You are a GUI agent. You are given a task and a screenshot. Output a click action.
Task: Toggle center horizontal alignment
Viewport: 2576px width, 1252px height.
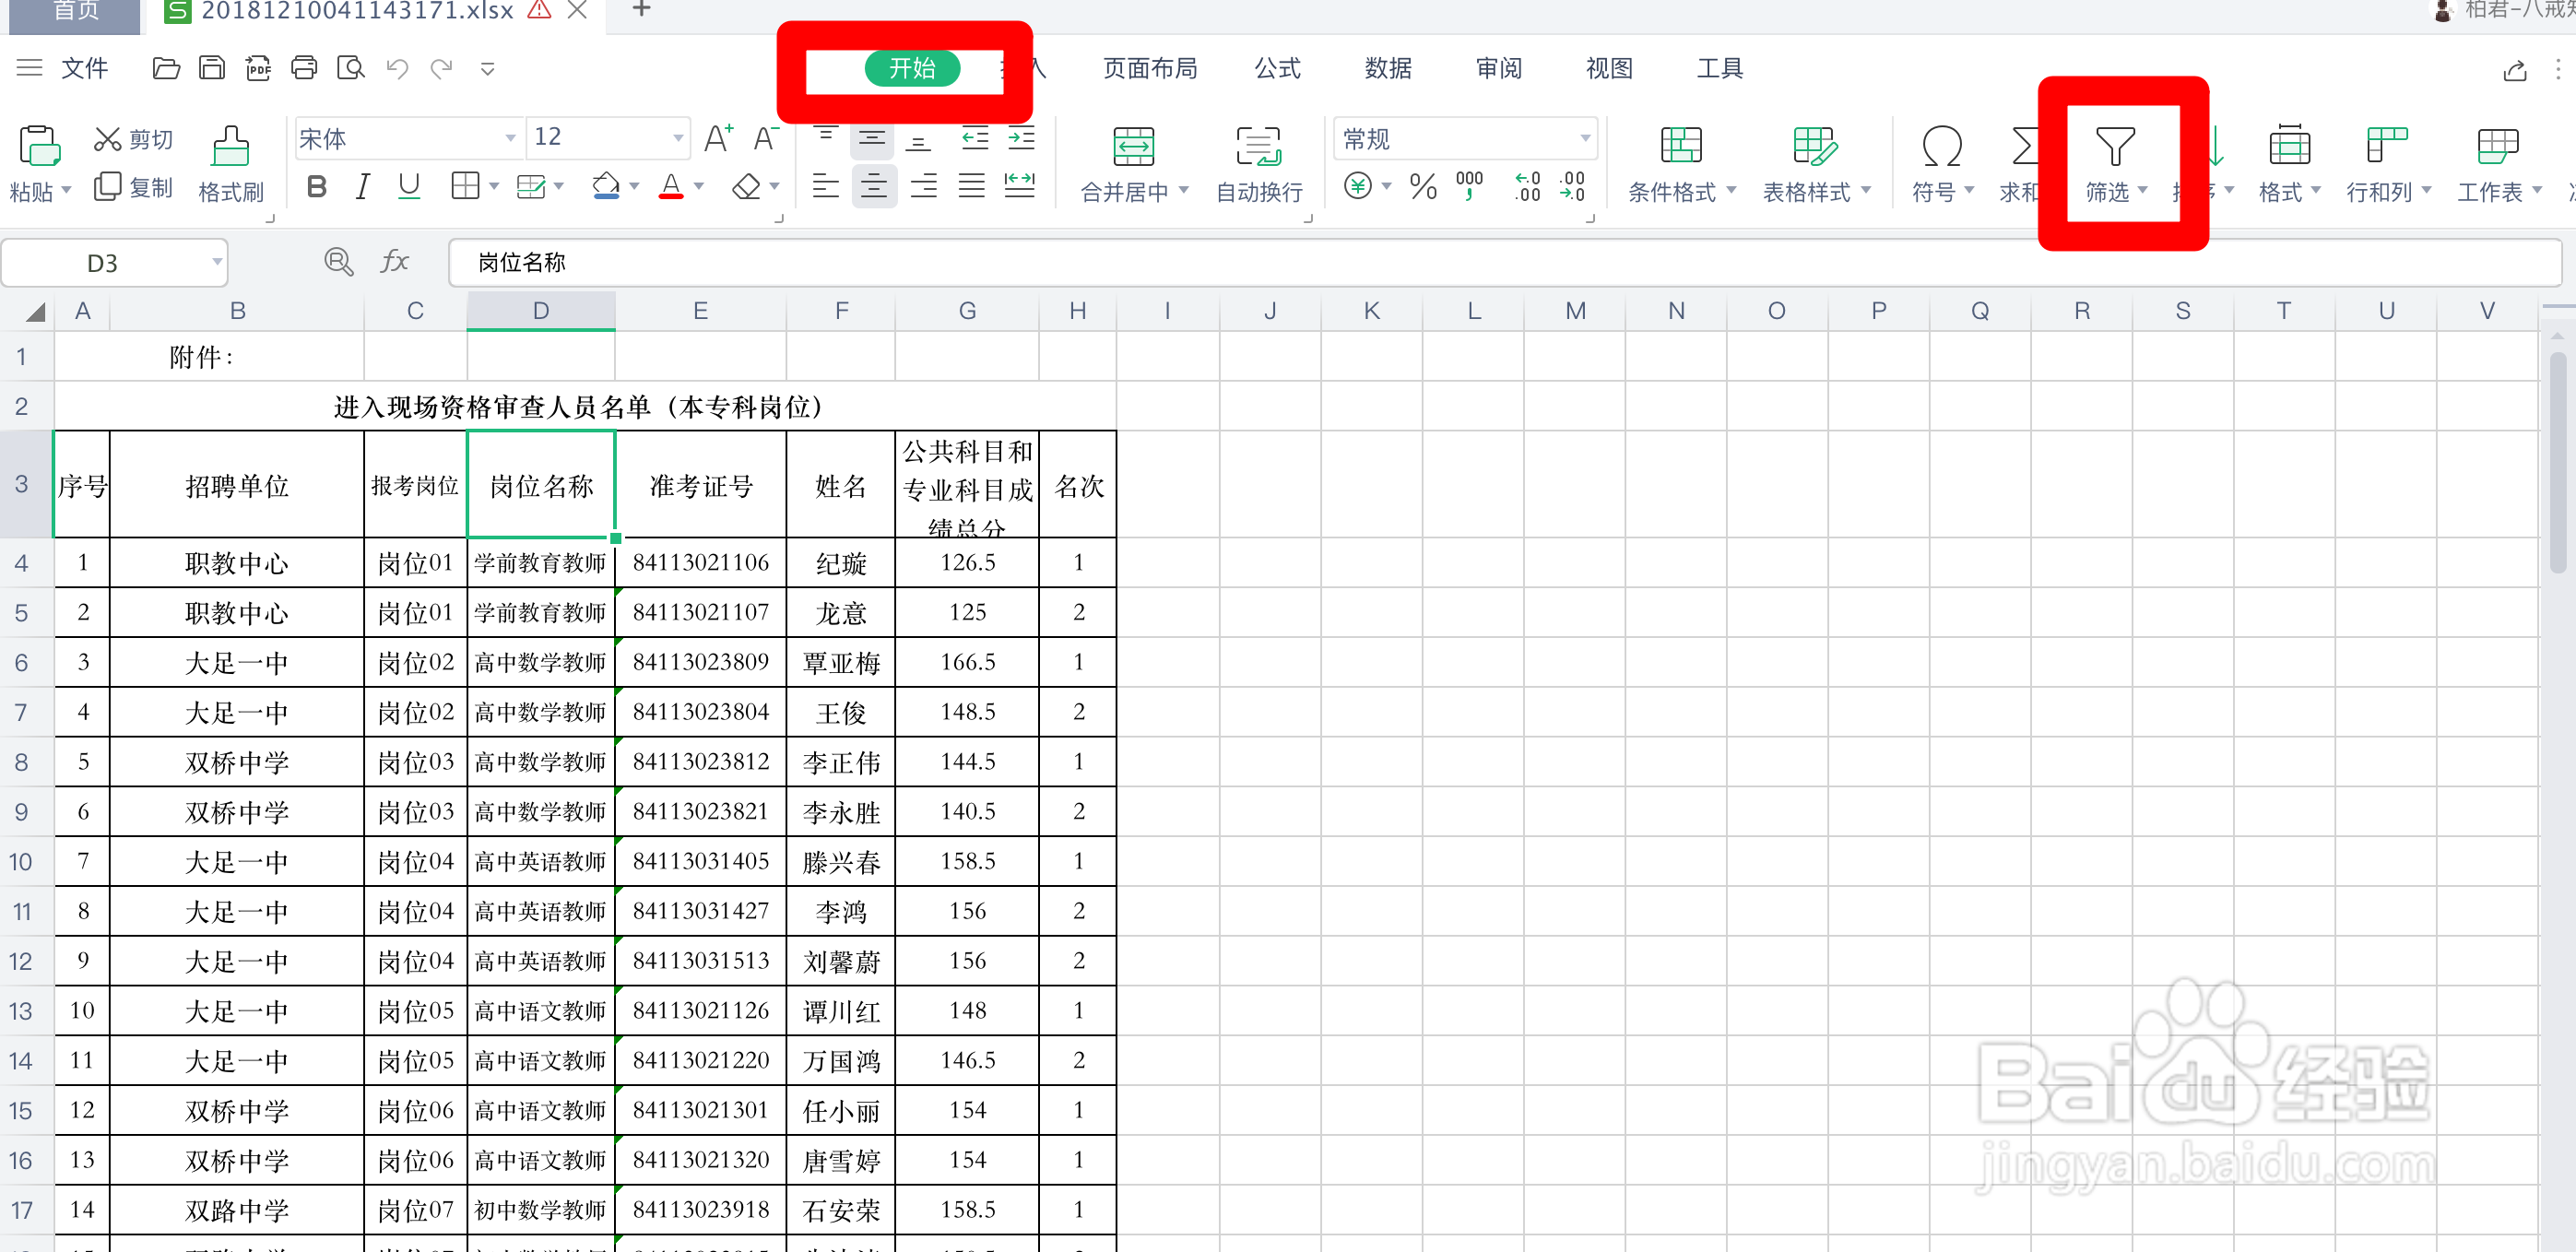[x=873, y=186]
